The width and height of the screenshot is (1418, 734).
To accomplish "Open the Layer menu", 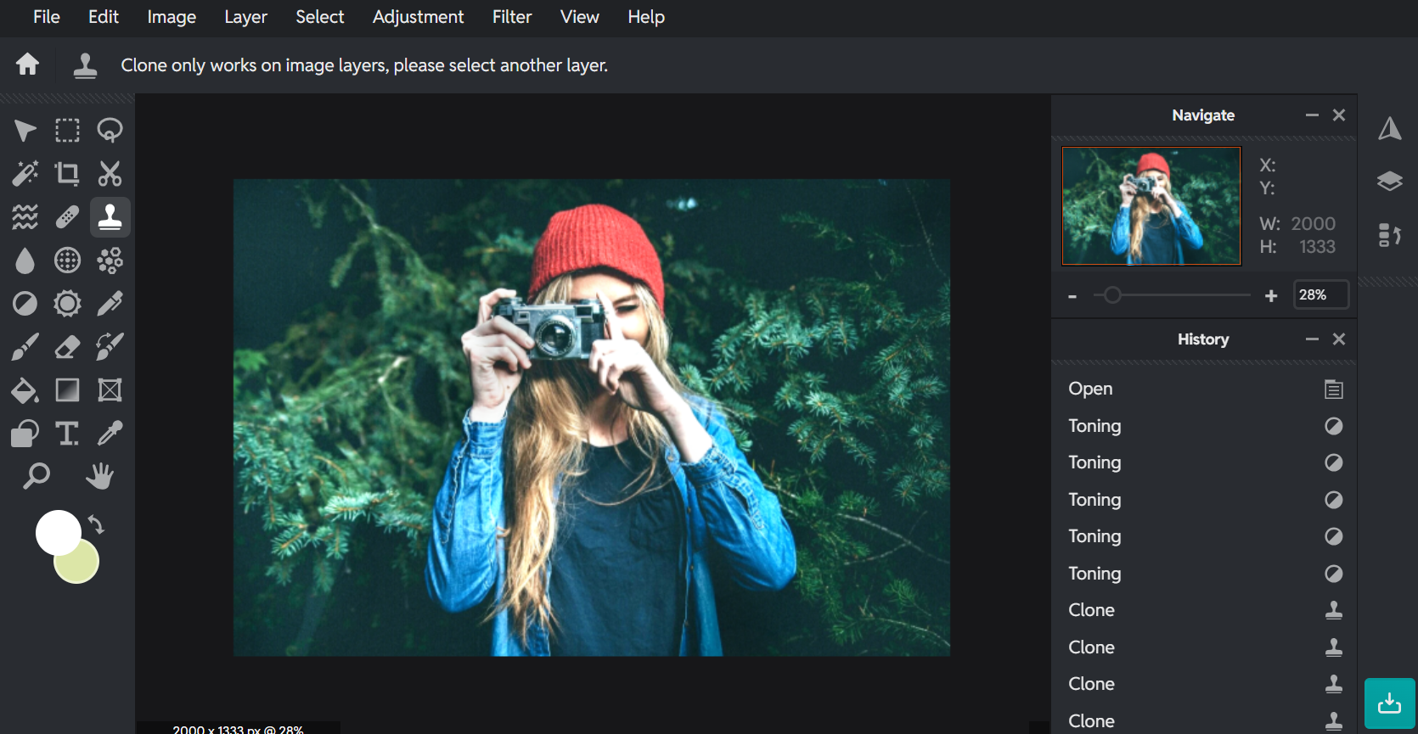I will click(245, 17).
